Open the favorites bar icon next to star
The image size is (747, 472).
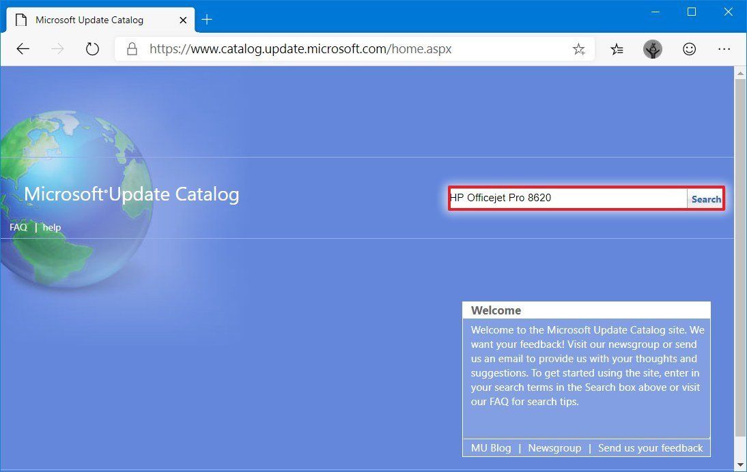(x=617, y=48)
